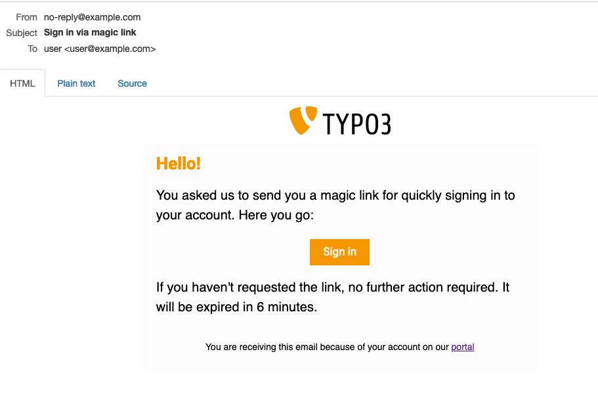Click the TYPO3 wordmark text in header
This screenshot has width=598, height=400.
357,124
